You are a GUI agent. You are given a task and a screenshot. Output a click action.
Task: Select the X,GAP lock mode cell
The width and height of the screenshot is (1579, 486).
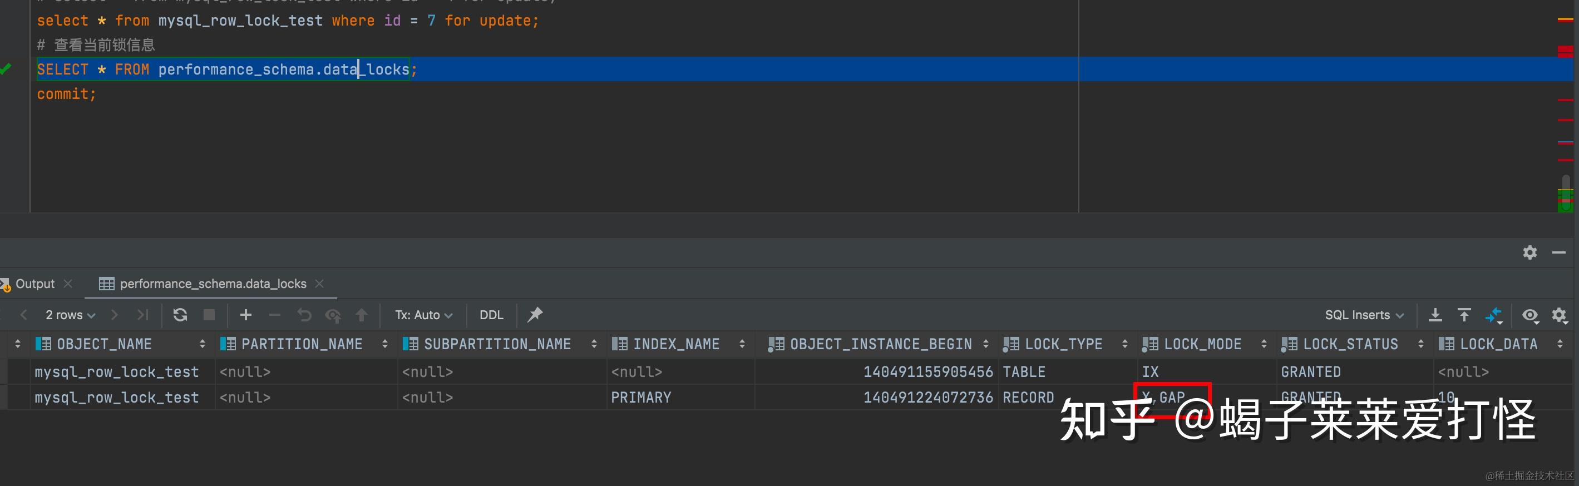(1171, 398)
